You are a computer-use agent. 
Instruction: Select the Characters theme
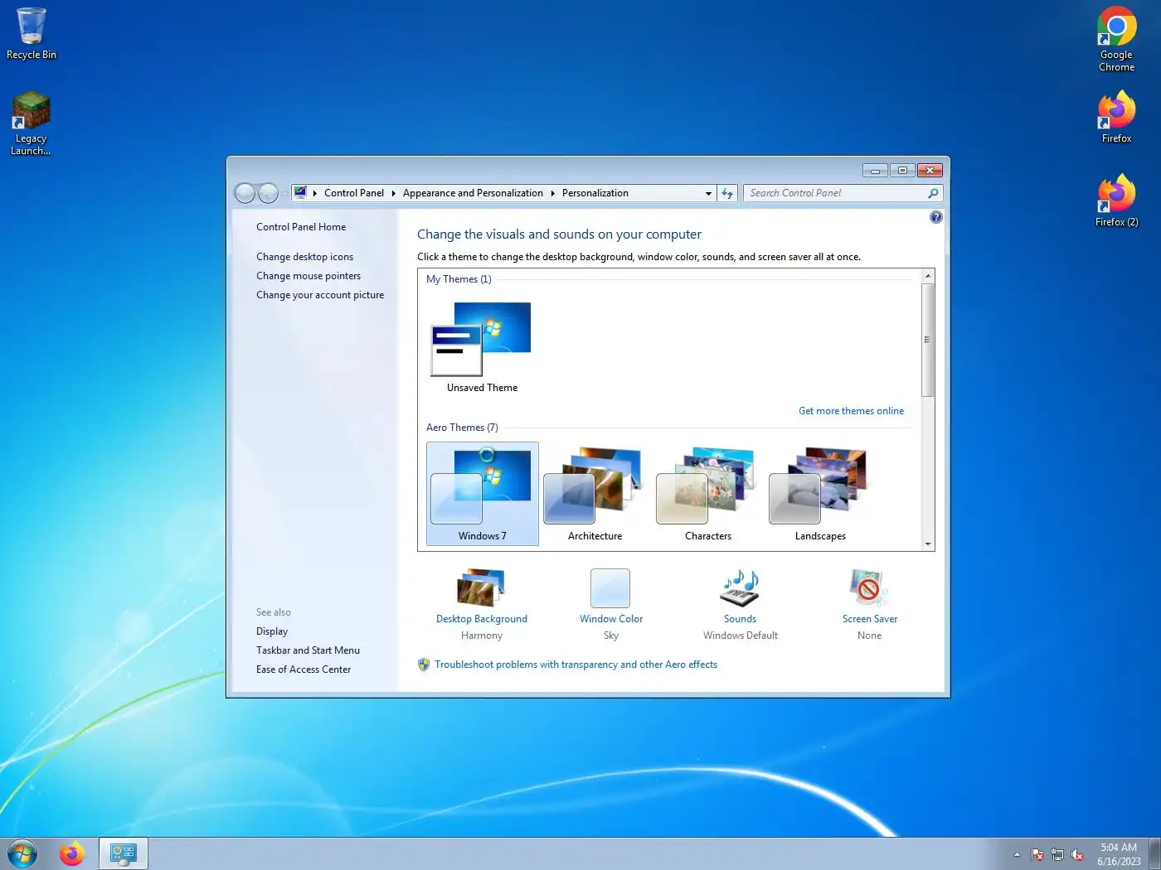coord(707,494)
